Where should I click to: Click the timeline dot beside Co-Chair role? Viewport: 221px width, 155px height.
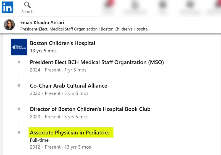[x=19, y=86]
